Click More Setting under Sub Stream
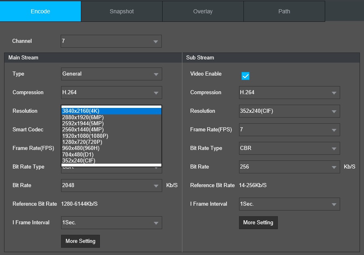 (x=258, y=223)
